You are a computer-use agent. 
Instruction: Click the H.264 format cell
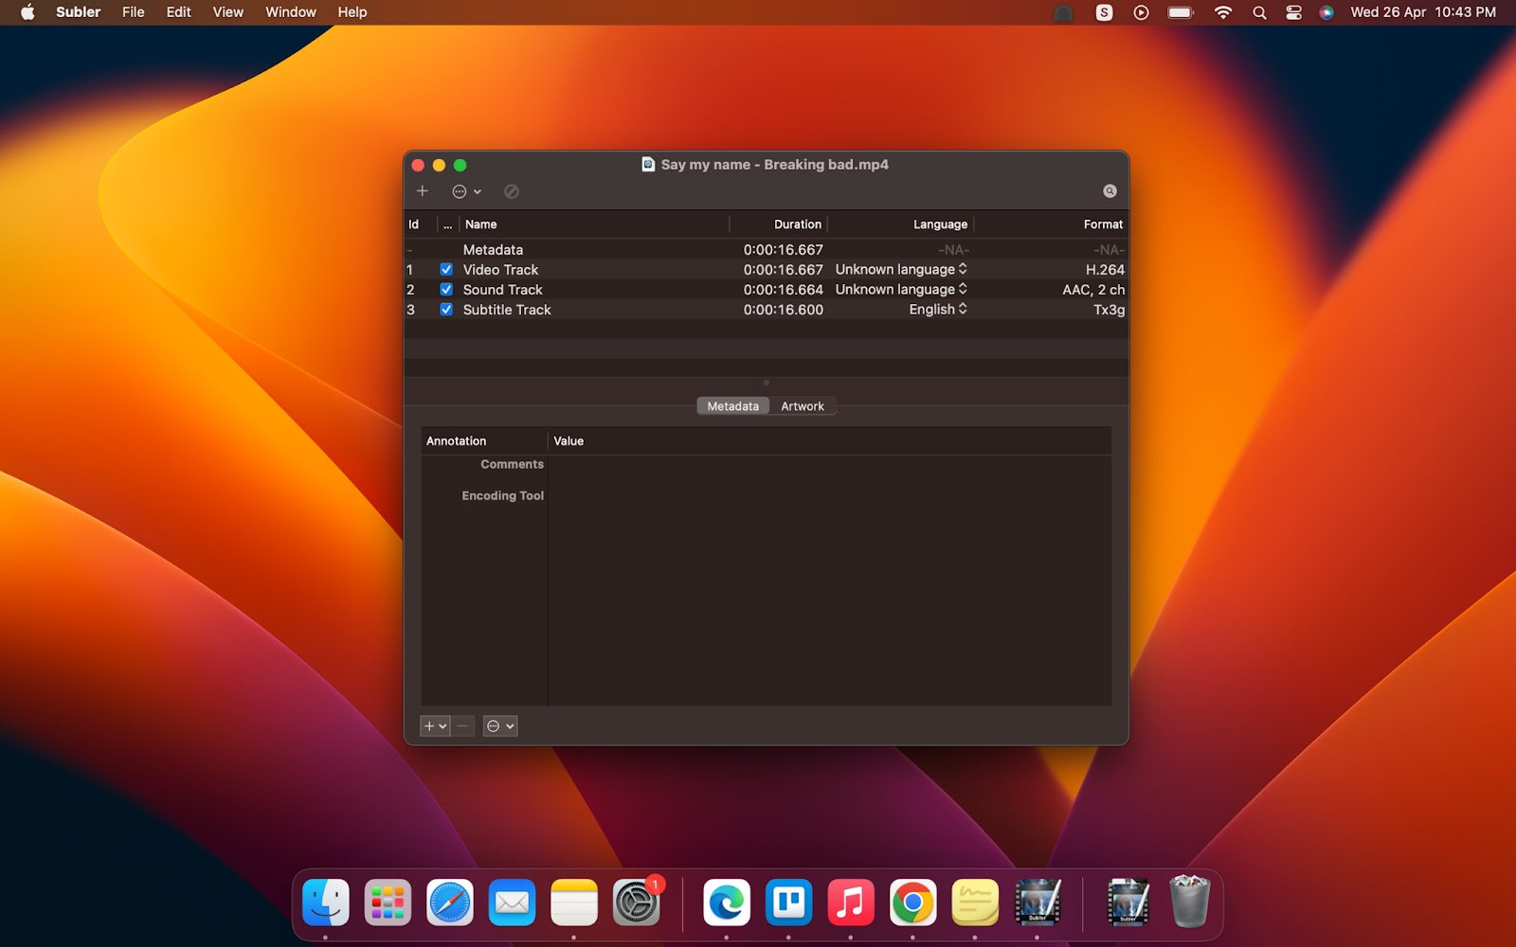[1105, 270]
